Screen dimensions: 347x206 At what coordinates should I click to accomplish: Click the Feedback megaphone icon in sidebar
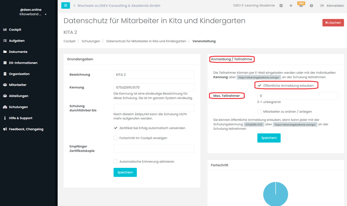coord(5,129)
